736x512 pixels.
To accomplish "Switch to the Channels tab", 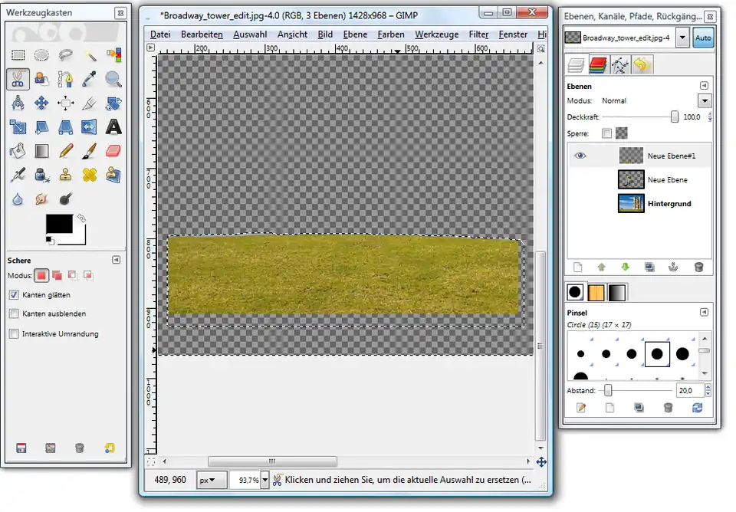I will coord(598,66).
